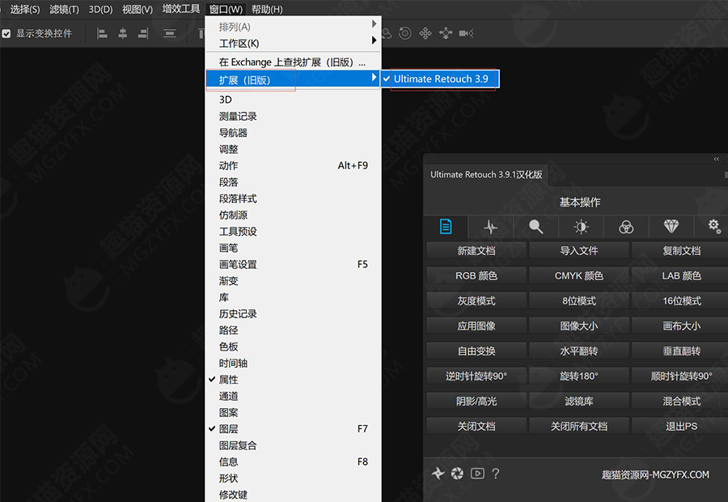728x502 pixels.
Task: Click the aperture icon at panel bottom
Action: tap(457, 474)
